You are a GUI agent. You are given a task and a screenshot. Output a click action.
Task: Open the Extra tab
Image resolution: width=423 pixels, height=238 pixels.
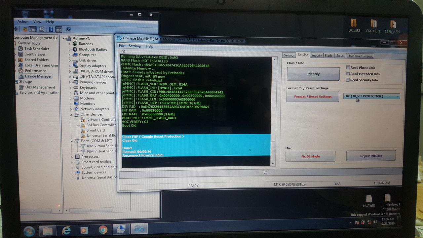pos(340,56)
